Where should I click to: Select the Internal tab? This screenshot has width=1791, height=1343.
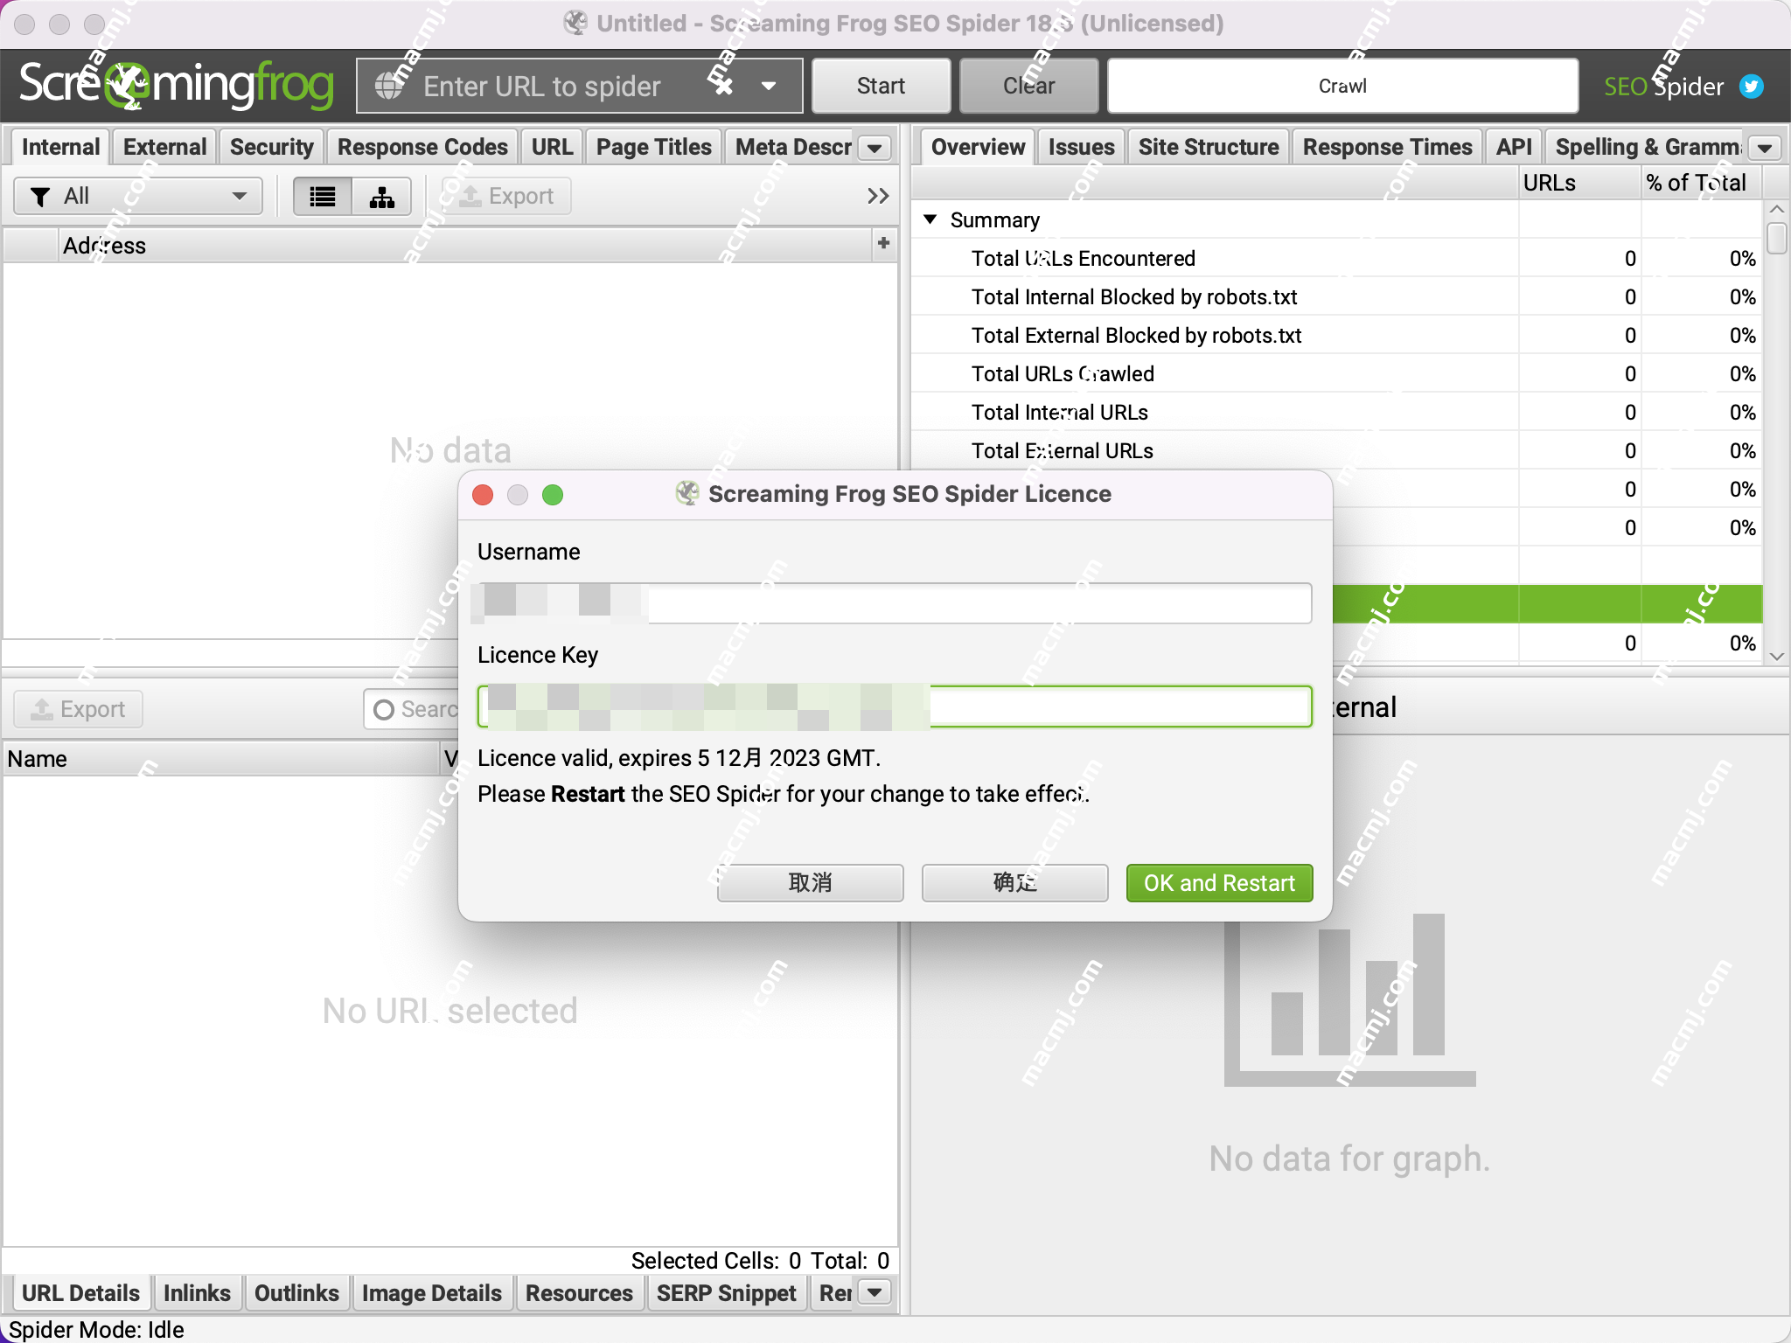[x=59, y=145]
